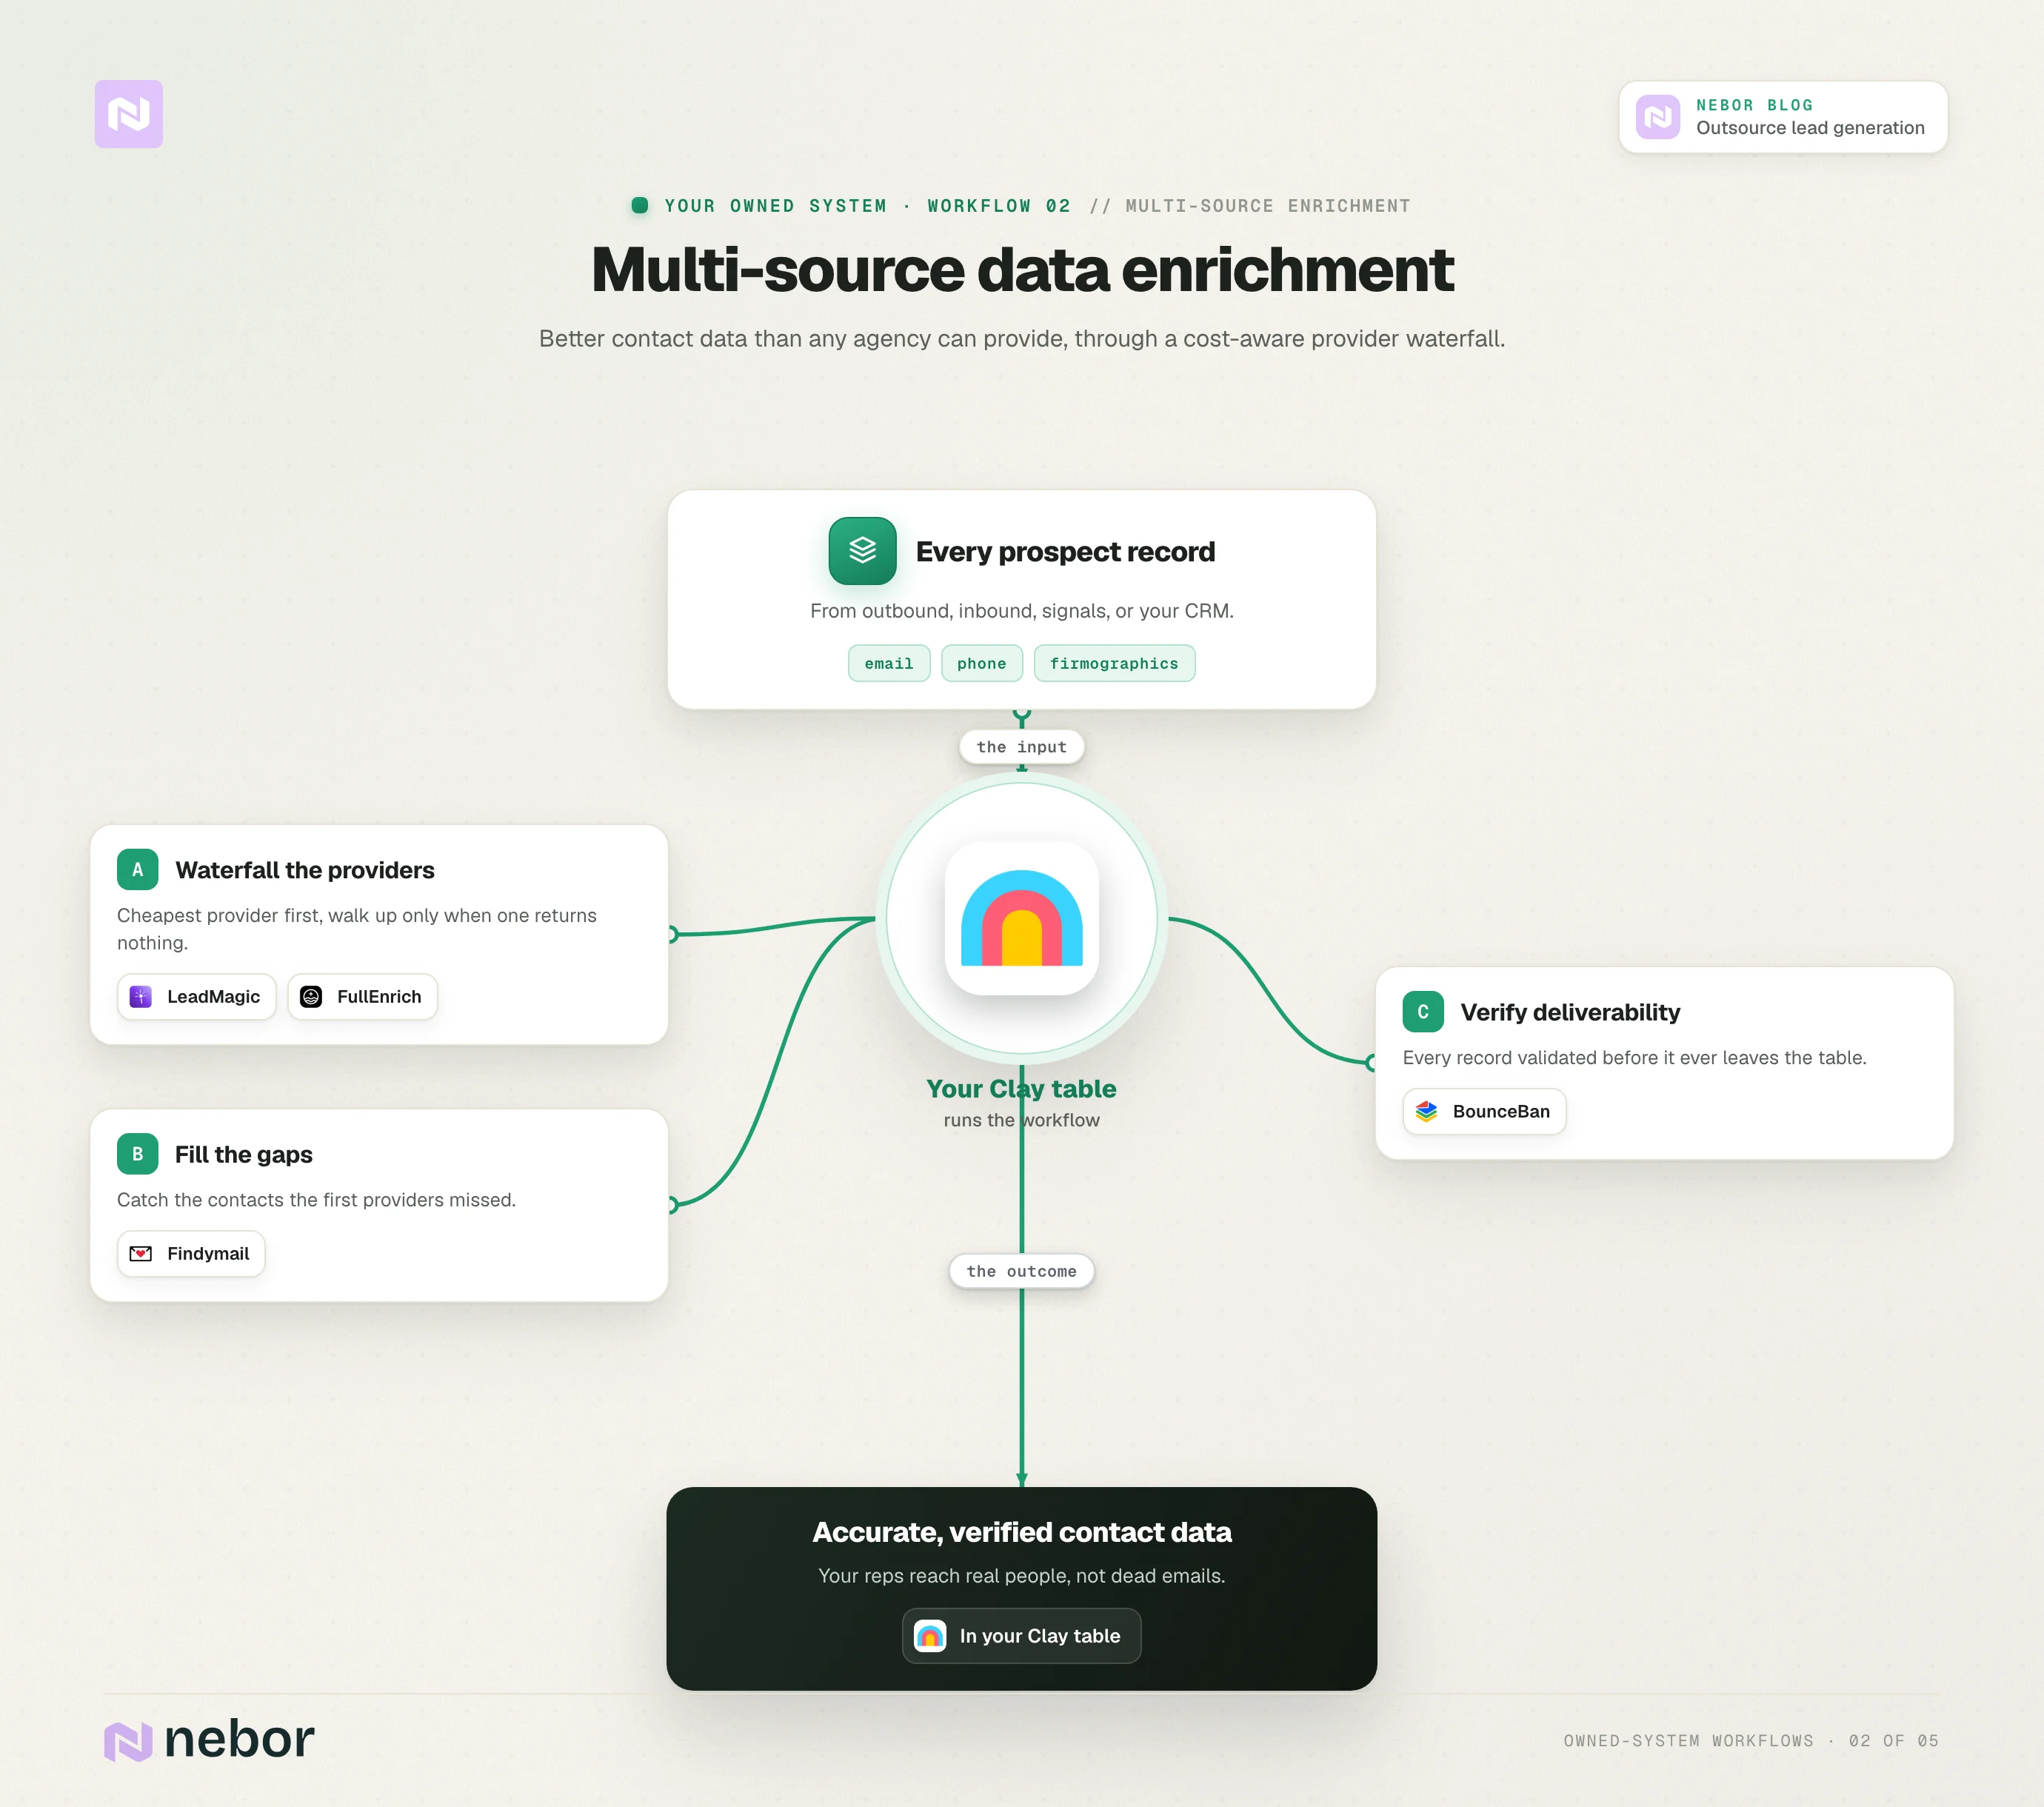This screenshot has width=2044, height=1807.
Task: Open the Nebor Blog badge icon
Action: (1657, 117)
